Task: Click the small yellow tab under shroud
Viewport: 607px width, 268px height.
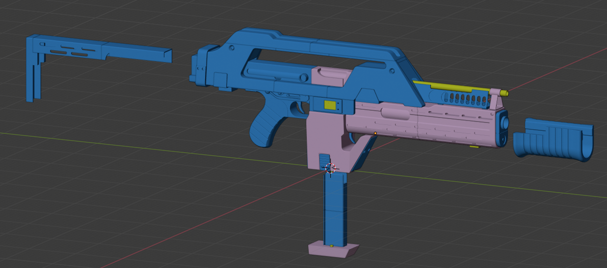Action: (474, 146)
